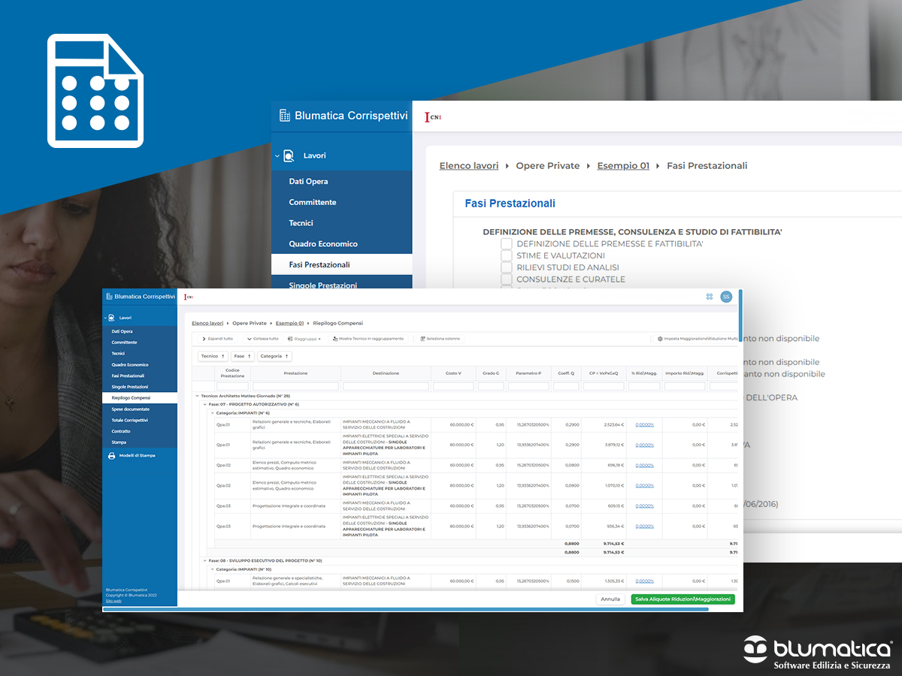Click the CNI logo in the back window header
The height and width of the screenshot is (676, 902).
[432, 117]
